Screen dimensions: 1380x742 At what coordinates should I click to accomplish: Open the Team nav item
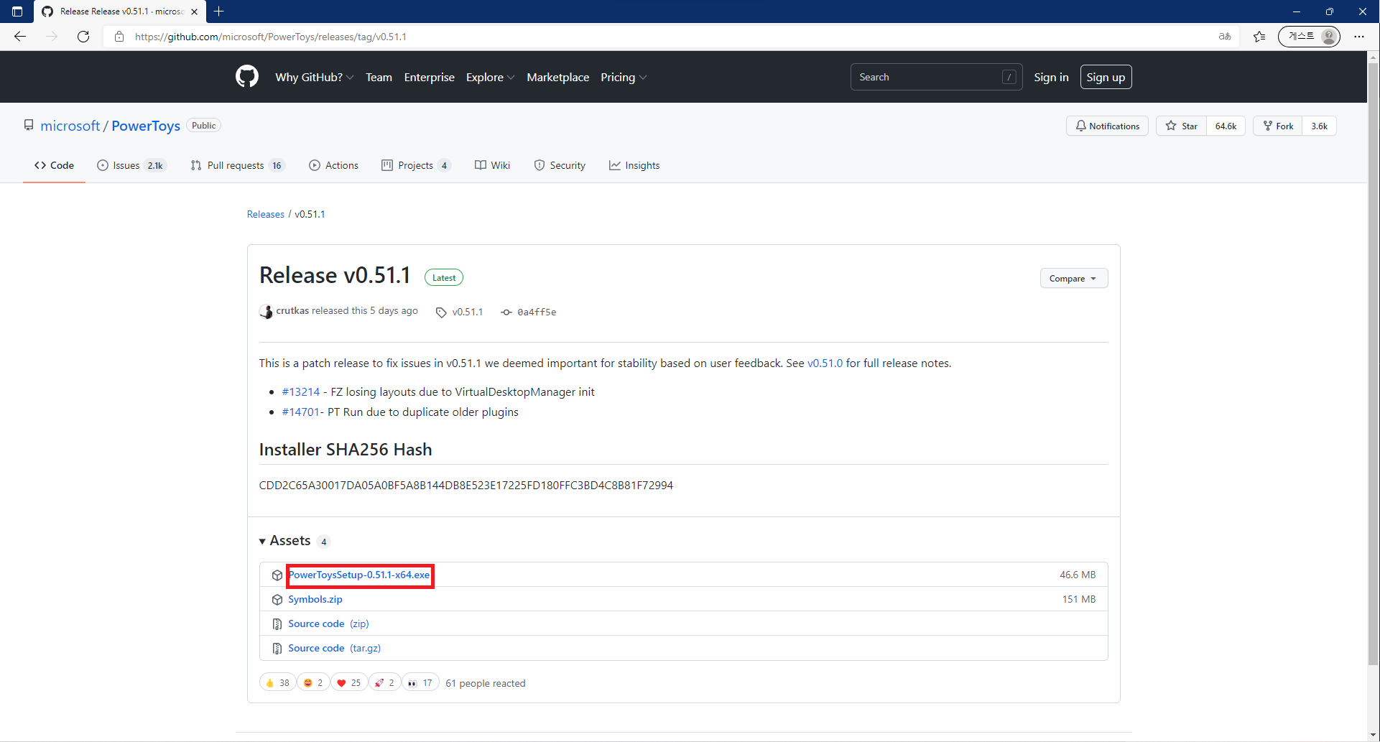coord(379,77)
